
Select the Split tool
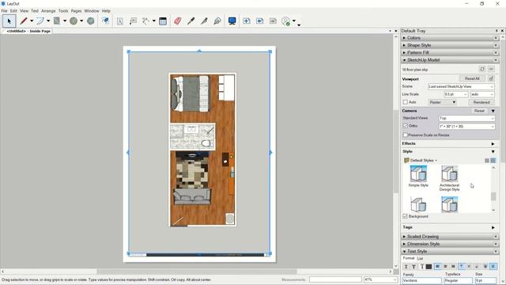(204, 21)
